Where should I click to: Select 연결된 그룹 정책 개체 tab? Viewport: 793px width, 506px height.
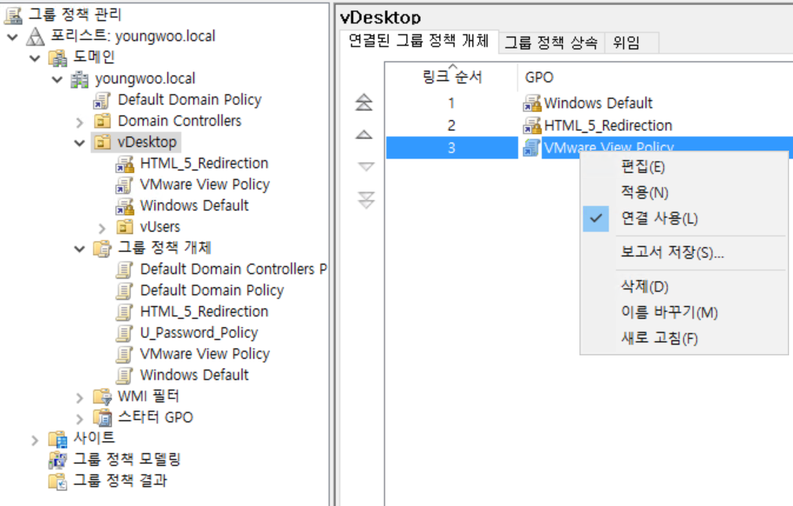[418, 41]
